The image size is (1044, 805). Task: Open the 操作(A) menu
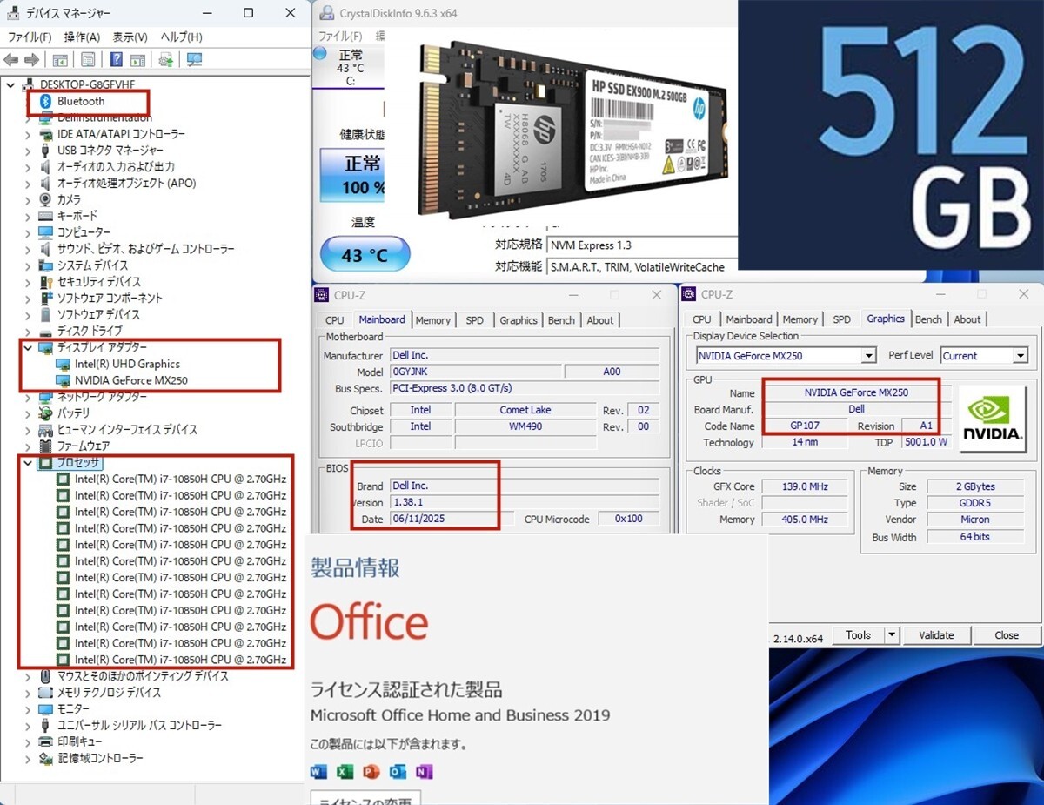[82, 37]
